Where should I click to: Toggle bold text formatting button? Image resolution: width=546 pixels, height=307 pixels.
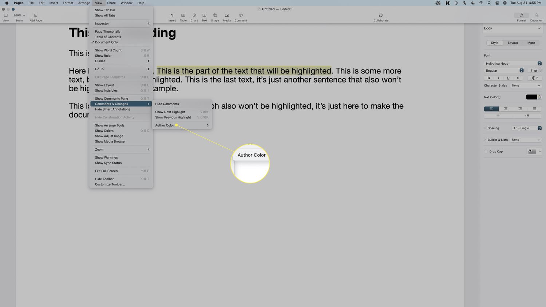[x=488, y=78]
